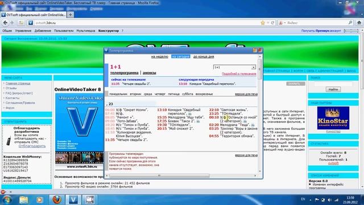Select вторник in day row

pos(135,94)
